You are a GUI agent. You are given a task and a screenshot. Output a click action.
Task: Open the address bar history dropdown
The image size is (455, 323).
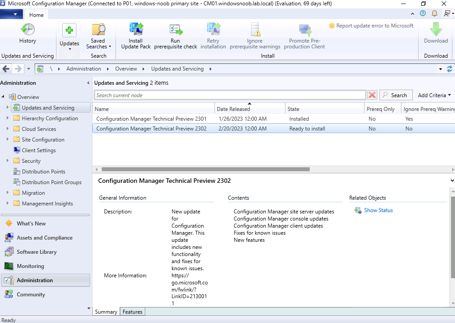(x=440, y=69)
